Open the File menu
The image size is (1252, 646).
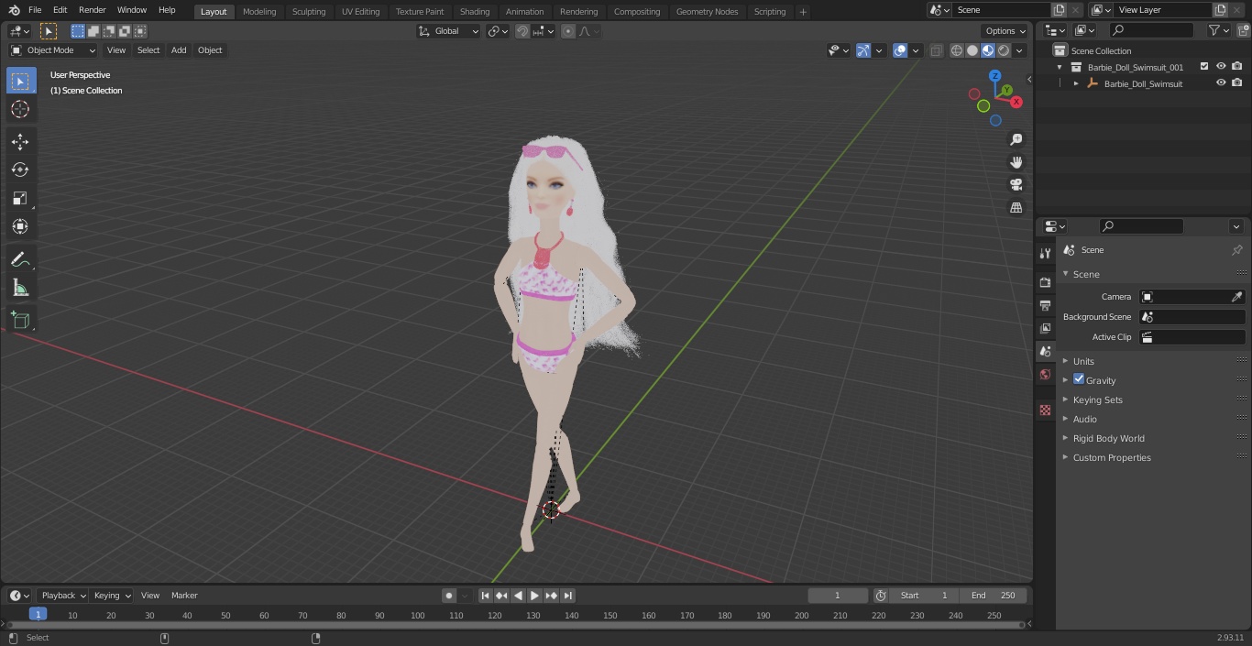pyautogui.click(x=35, y=10)
